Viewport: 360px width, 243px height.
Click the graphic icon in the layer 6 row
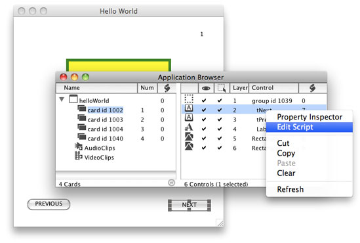pos(189,146)
